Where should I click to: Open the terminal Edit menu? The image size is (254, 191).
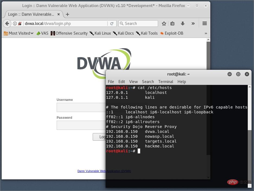122,82
